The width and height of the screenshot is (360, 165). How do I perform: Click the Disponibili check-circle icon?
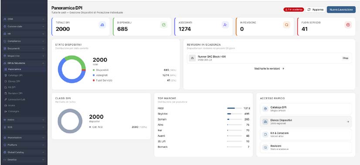(x=164, y=25)
